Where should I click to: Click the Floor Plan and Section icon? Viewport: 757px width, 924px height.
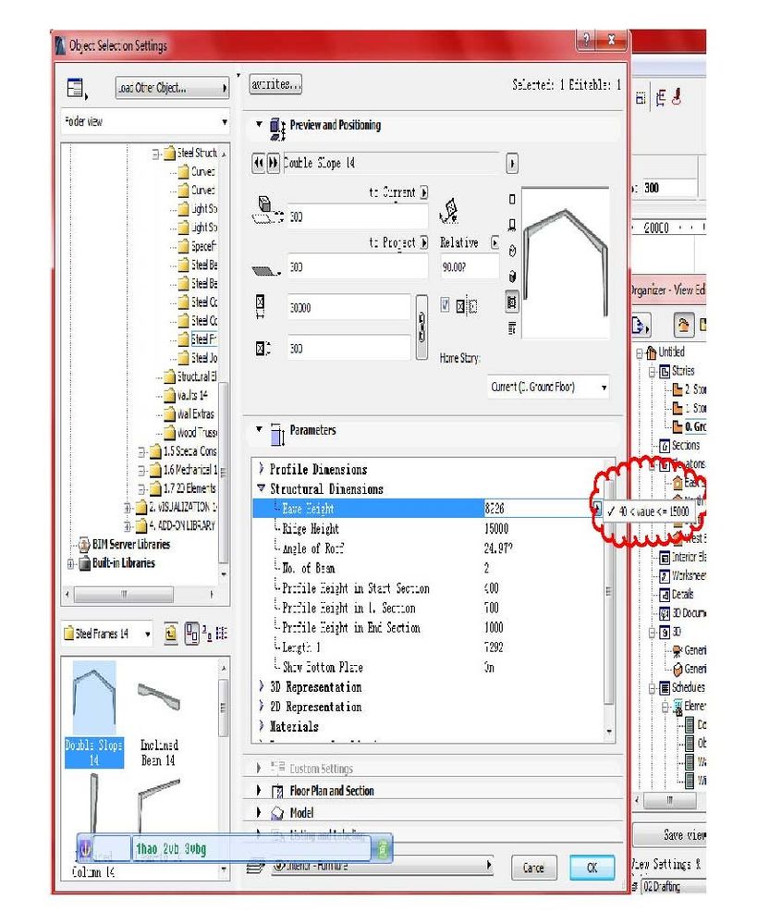tap(277, 792)
